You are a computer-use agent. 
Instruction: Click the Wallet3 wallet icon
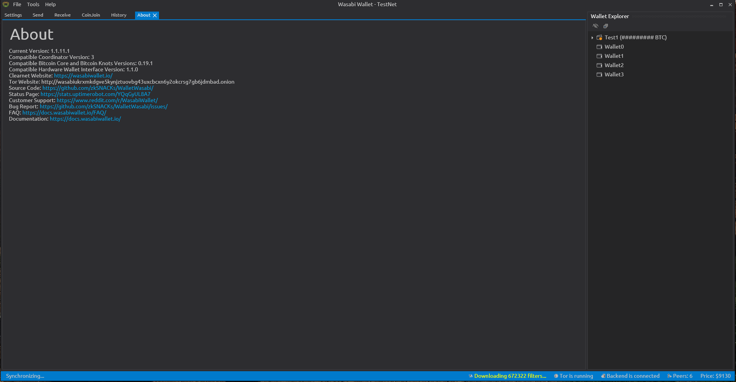click(599, 74)
